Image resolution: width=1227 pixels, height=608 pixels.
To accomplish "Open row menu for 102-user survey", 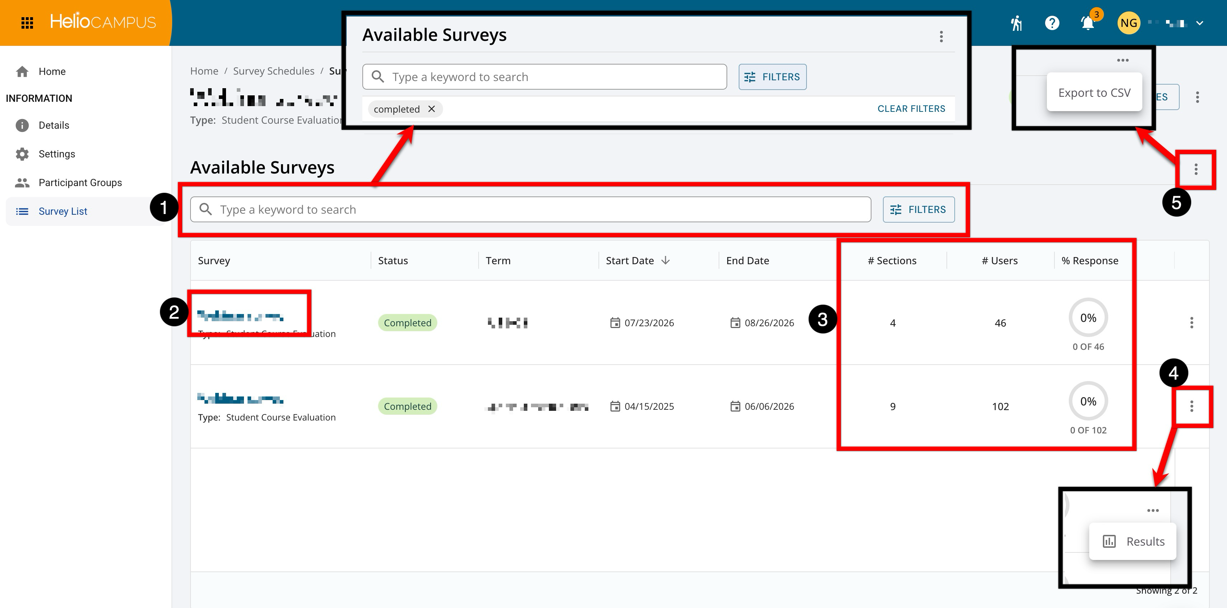I will (x=1191, y=406).
